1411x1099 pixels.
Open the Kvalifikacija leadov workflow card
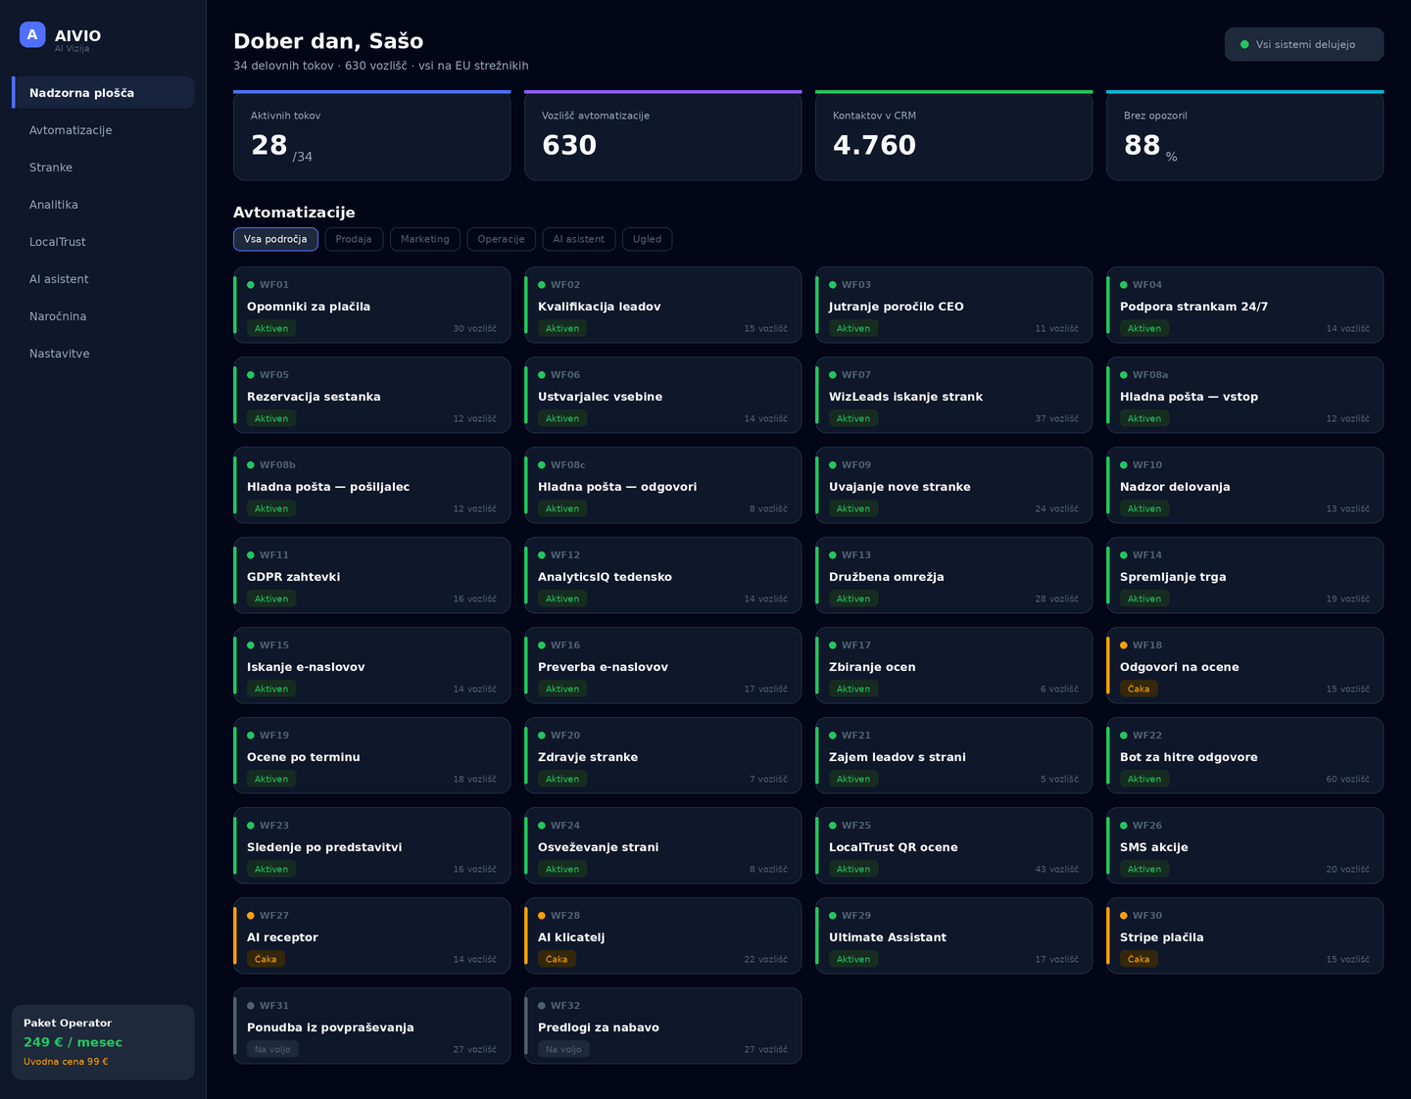[x=662, y=305]
